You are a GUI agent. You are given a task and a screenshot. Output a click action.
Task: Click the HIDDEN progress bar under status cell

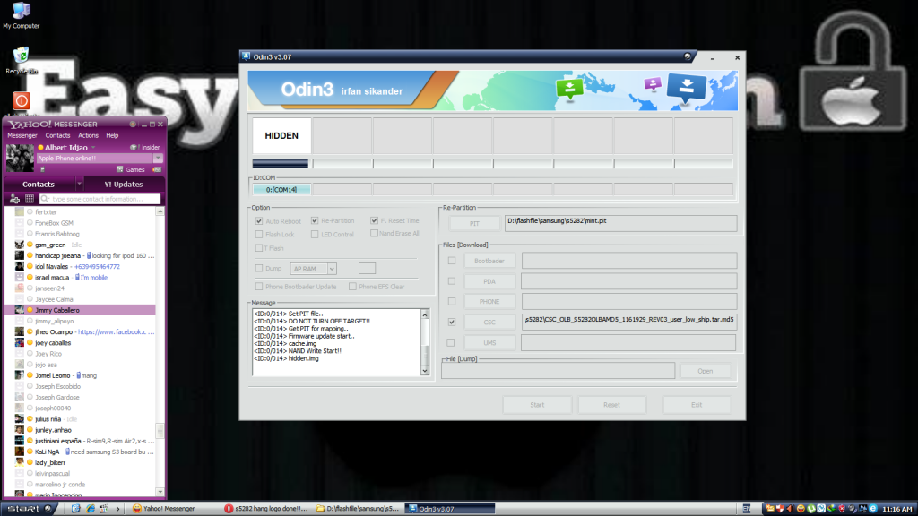281,164
